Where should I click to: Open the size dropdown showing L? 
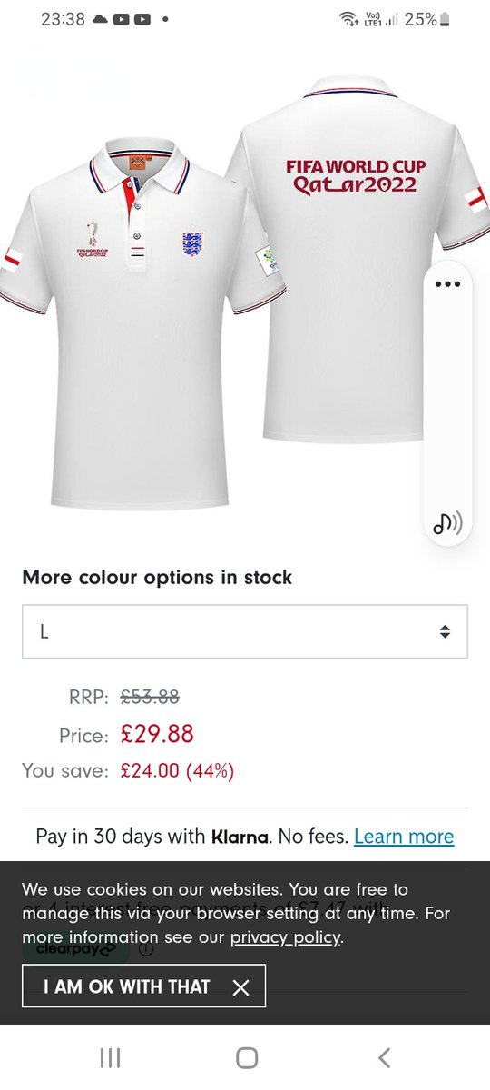[x=245, y=631]
